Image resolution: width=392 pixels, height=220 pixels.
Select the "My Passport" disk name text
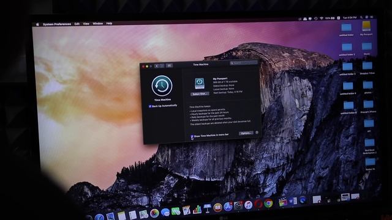pyautogui.click(x=220, y=79)
